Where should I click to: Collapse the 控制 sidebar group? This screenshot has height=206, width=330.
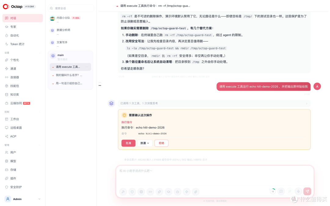tap(39, 112)
